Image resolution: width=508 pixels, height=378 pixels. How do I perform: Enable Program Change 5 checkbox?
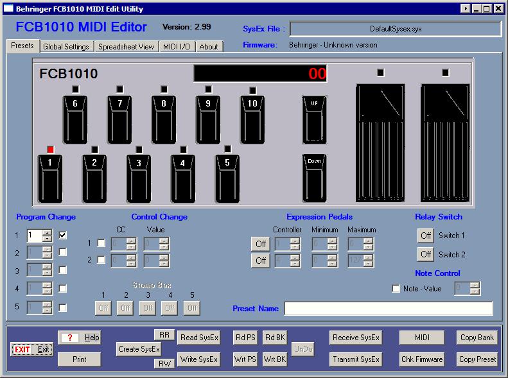pos(63,307)
